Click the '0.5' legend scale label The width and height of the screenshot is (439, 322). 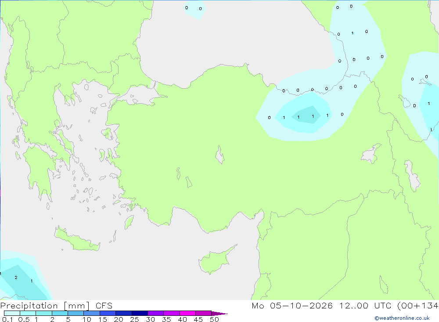click(24, 319)
